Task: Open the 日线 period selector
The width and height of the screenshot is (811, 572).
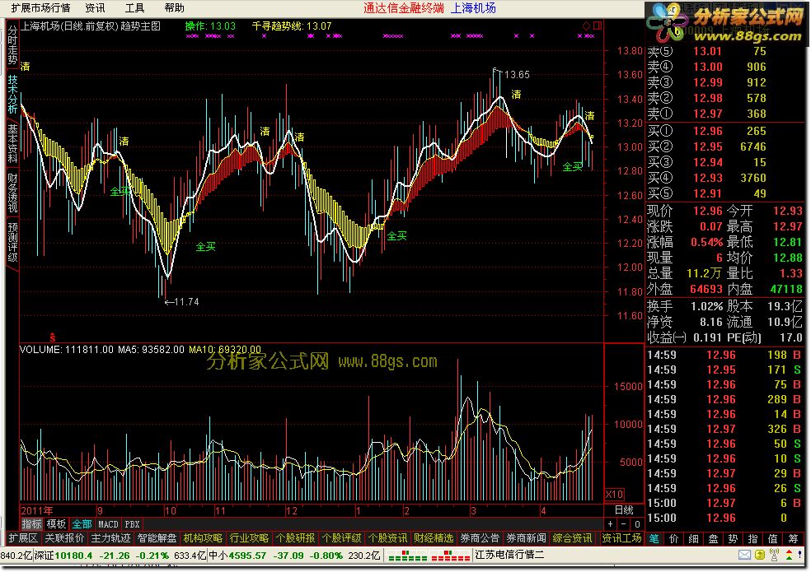Action: 624,510
